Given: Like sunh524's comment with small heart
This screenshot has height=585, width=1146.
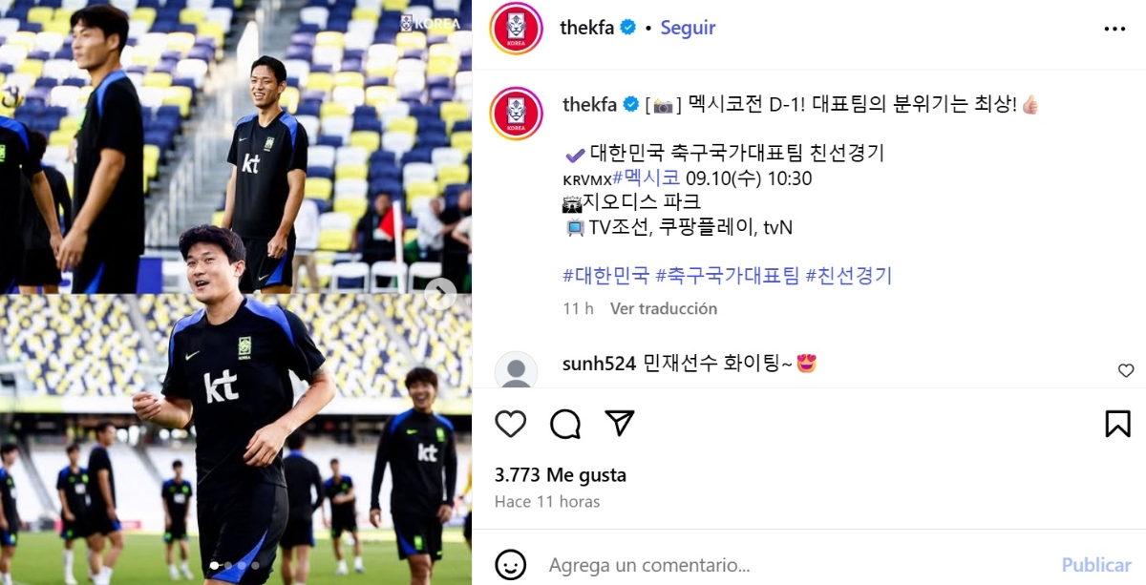Looking at the screenshot, I should (1126, 371).
